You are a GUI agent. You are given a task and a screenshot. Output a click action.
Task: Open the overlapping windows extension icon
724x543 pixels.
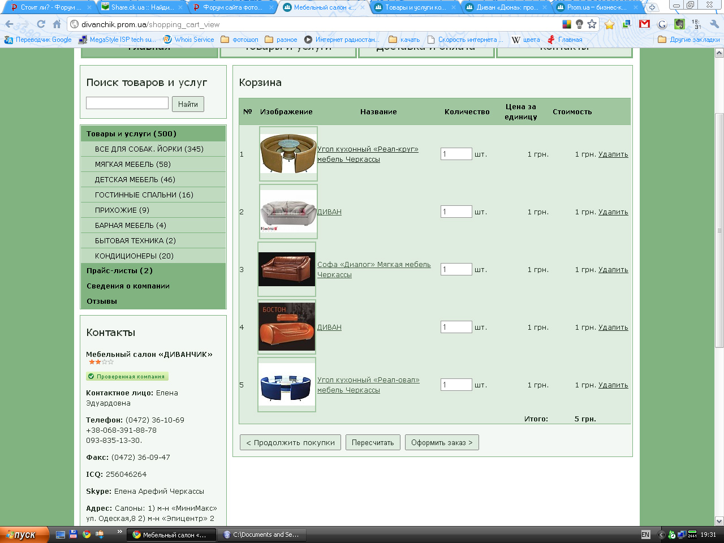coord(627,24)
